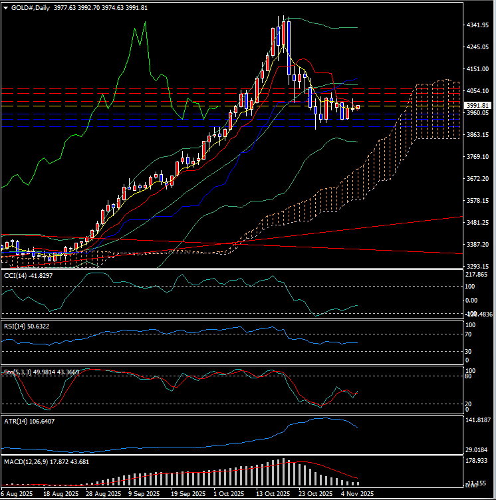Select the highlighted 3991.81 current price label
Viewport: 496px width, 500px height.
[x=478, y=105]
